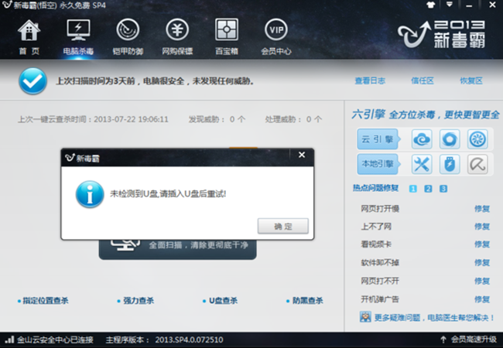The height and width of the screenshot is (348, 503).
Task: Select the 云引擎 button
Action: pos(378,139)
